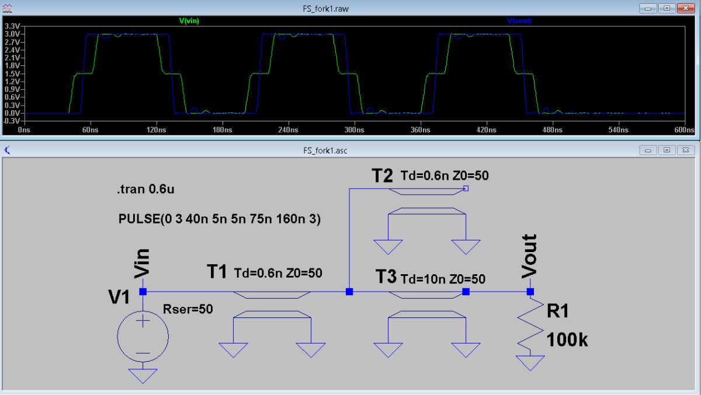The height and width of the screenshot is (395, 701).
Task: Click the FS_fork1.asc window icon
Action: point(8,151)
